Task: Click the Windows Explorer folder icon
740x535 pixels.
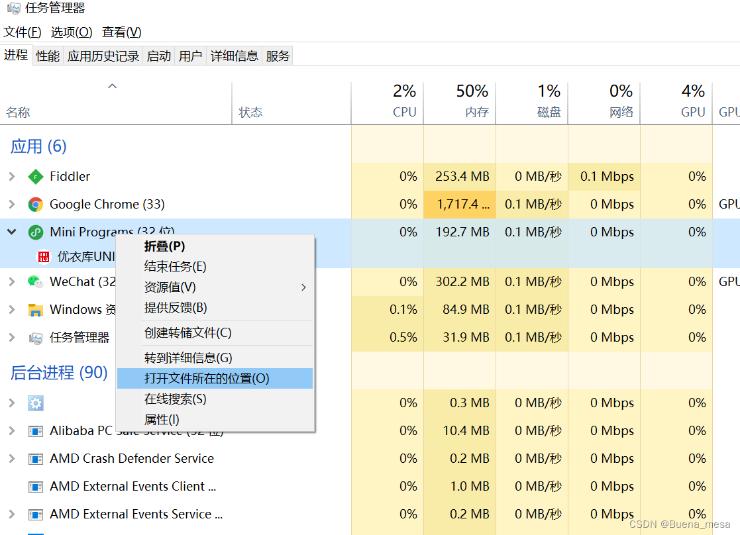Action: click(35, 309)
